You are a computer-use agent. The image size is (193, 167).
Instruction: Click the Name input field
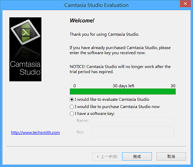coord(133,122)
